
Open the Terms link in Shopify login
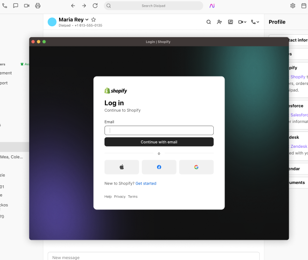click(x=133, y=197)
